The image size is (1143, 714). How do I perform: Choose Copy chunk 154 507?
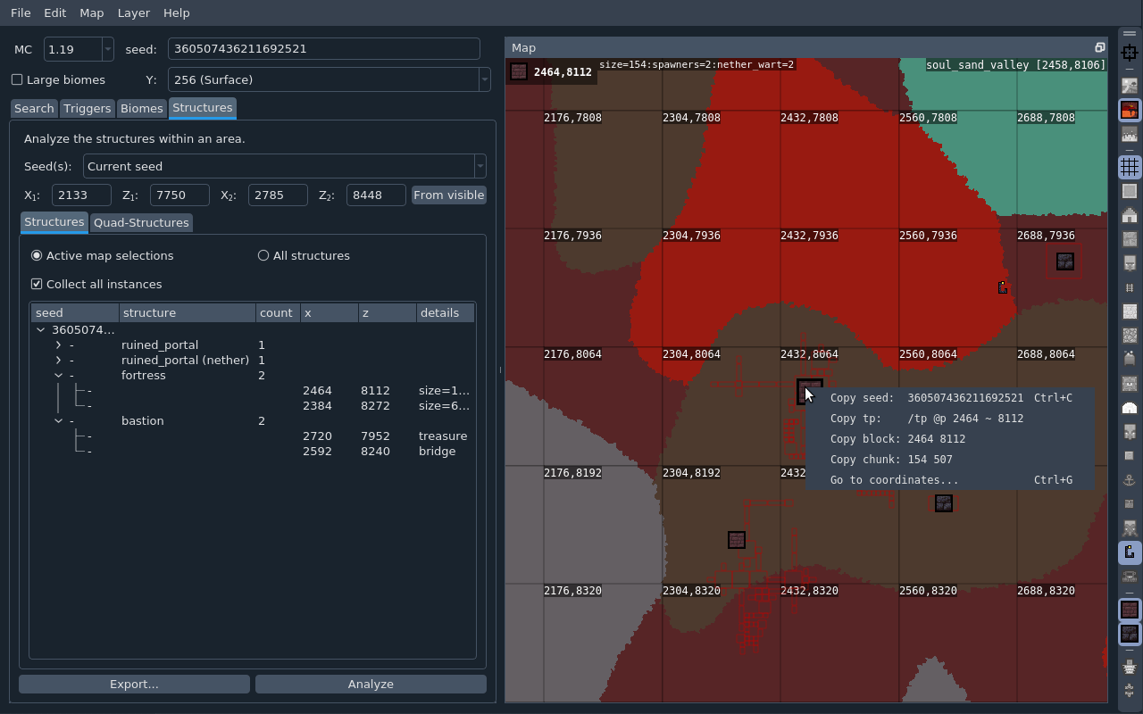pos(950,460)
